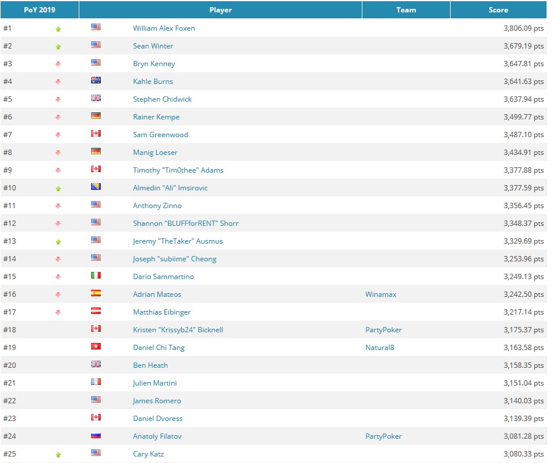
Task: Open PartyPoker team link for Bicknell
Action: [383, 330]
